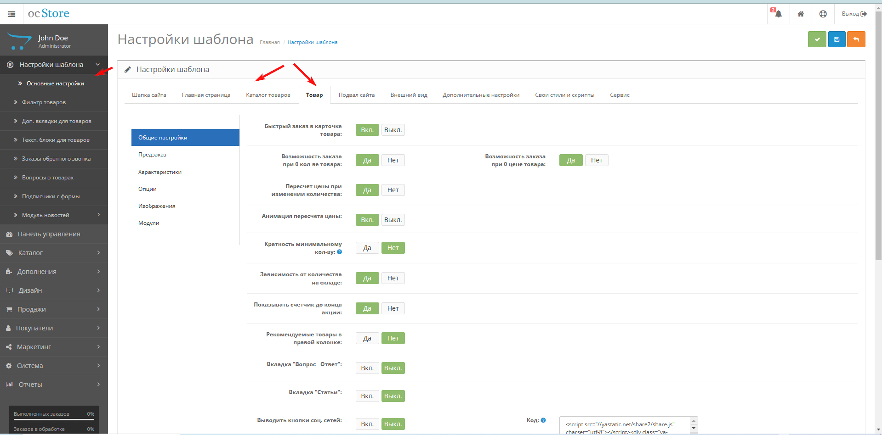Image resolution: width=882 pixels, height=435 pixels.
Task: Expand the Модуль новостей submenu
Action: pyautogui.click(x=54, y=215)
